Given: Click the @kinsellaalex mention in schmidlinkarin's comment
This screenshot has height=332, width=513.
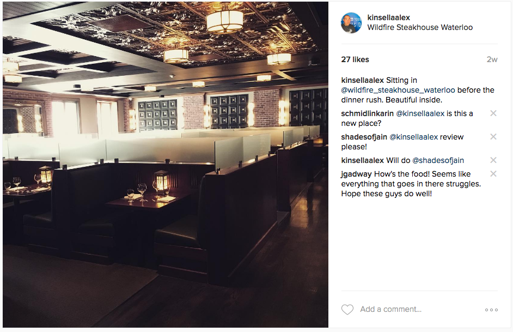Looking at the screenshot, I should click(x=420, y=113).
